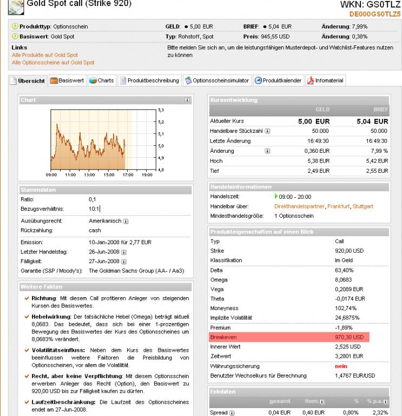402x416 pixels.
Task: Click the Basiswert tab box icon
Action: click(x=54, y=80)
